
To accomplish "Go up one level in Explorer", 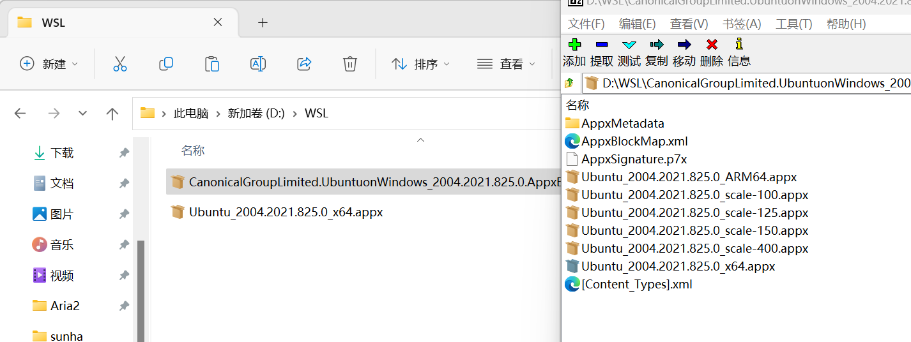I will (x=112, y=114).
